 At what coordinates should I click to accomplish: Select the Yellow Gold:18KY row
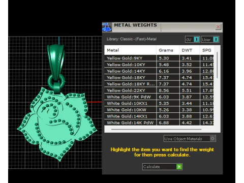pos(159,78)
